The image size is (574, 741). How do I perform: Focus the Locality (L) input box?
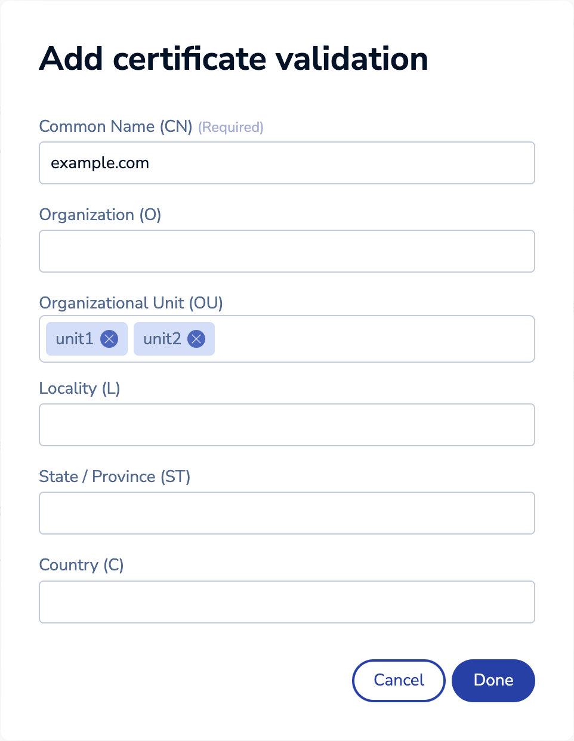tap(286, 425)
